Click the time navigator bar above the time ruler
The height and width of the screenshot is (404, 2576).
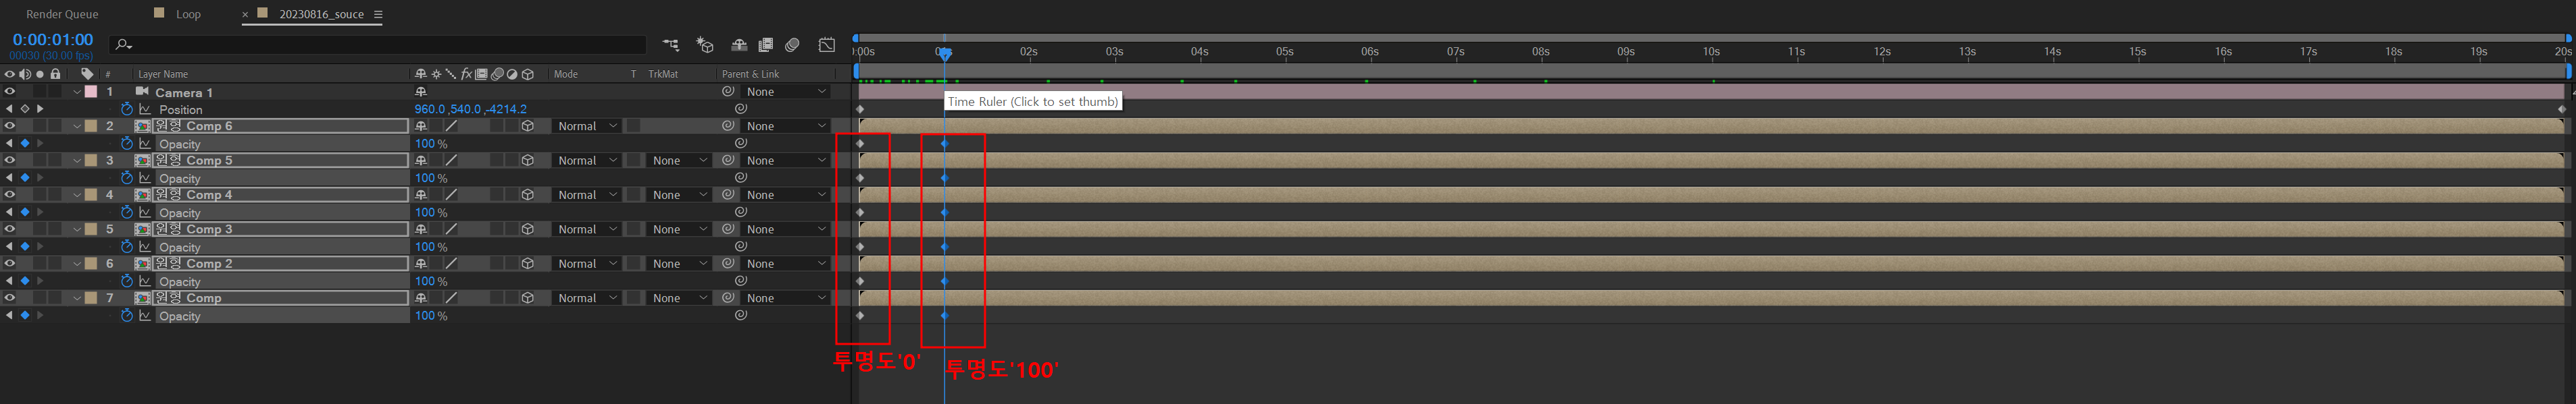1710,38
